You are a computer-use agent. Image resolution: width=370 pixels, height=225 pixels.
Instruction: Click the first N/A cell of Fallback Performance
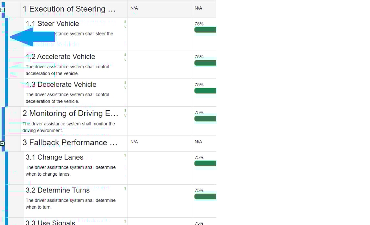point(134,142)
